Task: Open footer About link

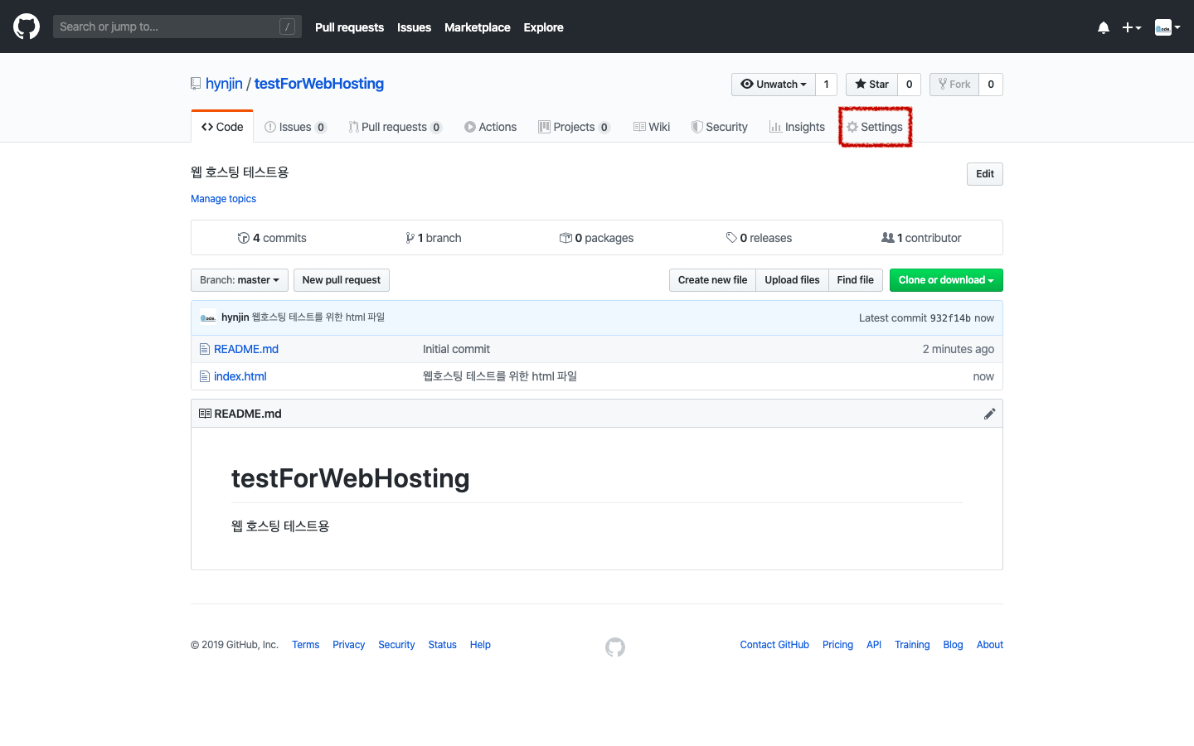Action: pyautogui.click(x=990, y=645)
